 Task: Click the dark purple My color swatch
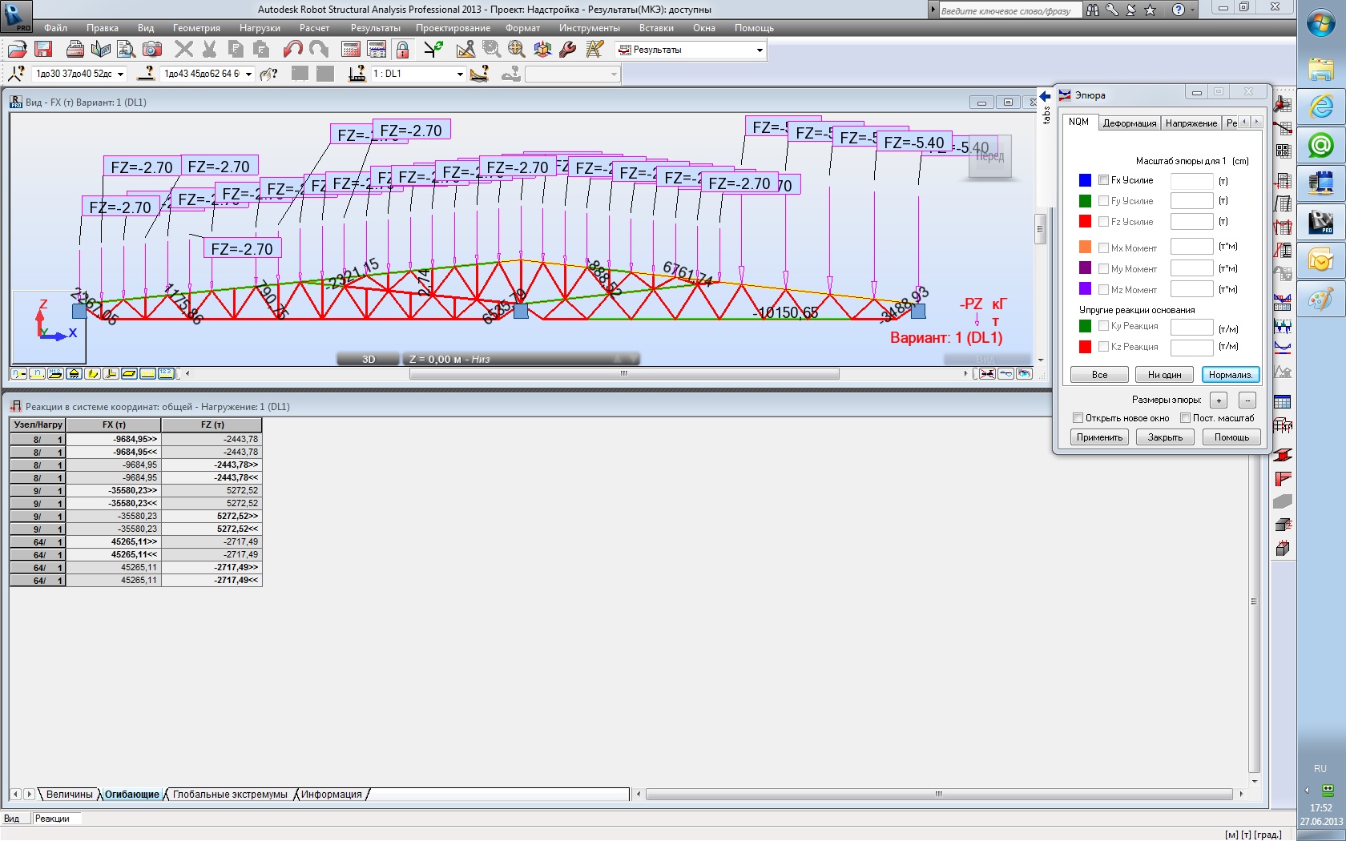click(x=1085, y=268)
